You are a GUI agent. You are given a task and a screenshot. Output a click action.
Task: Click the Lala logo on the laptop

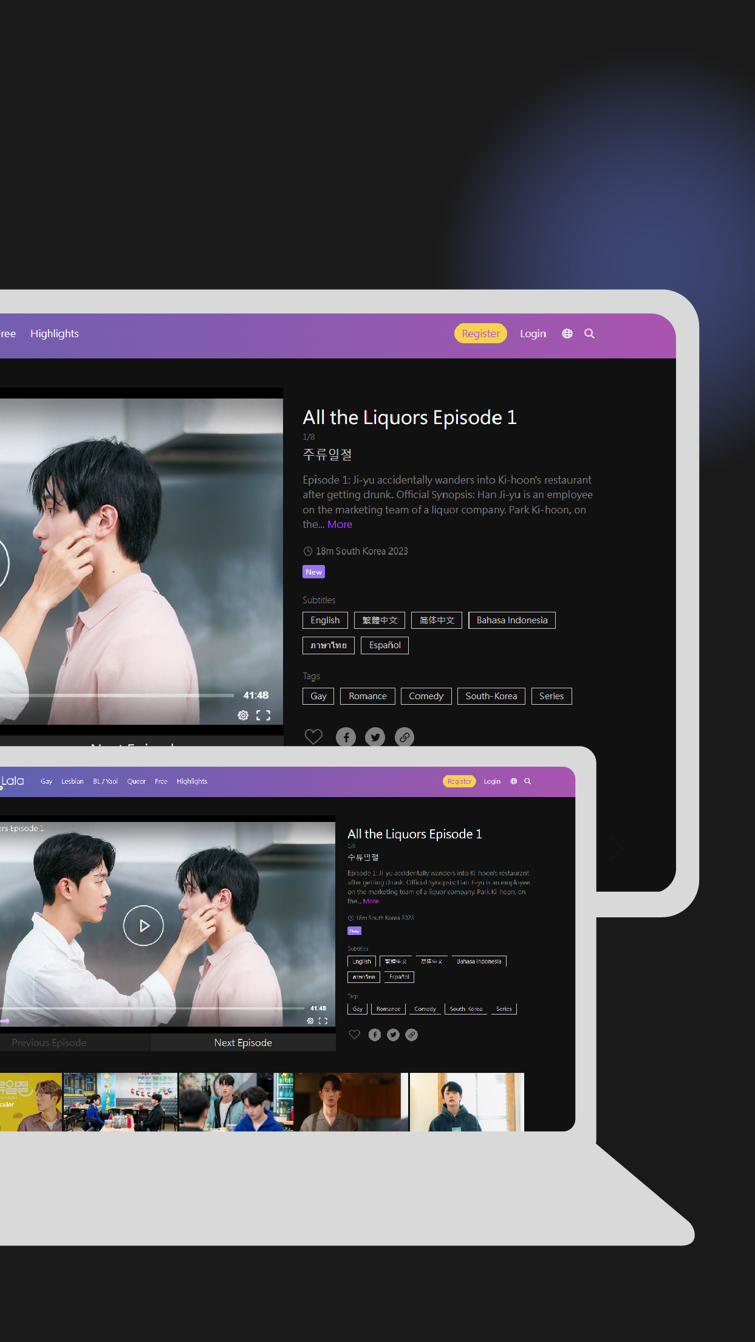(12, 781)
